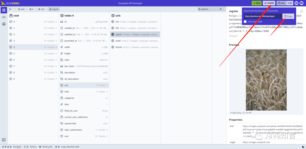Expand topic_submissions chevron

[107, 130]
